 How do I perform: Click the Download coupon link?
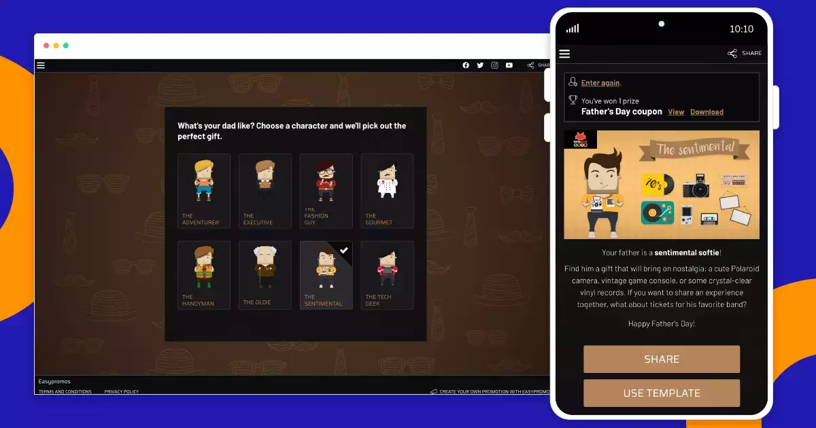point(707,112)
